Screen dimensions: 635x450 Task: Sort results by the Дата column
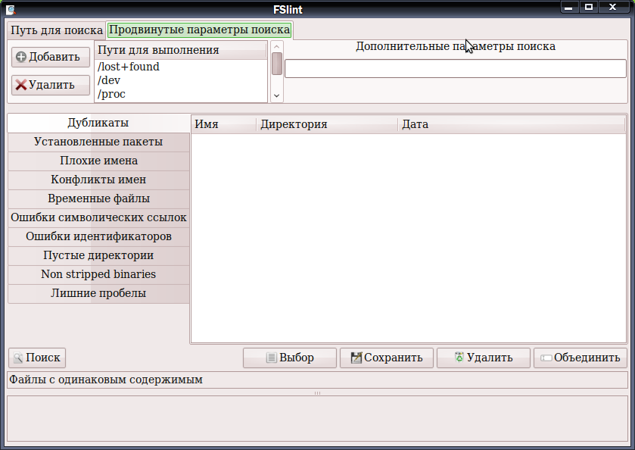click(x=512, y=124)
